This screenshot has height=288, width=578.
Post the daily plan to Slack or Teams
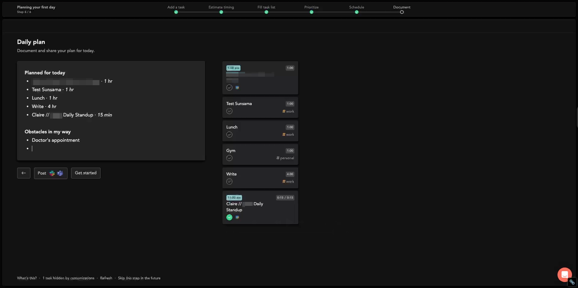(51, 173)
